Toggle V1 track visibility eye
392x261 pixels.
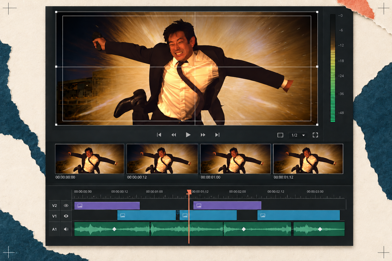pos(66,216)
